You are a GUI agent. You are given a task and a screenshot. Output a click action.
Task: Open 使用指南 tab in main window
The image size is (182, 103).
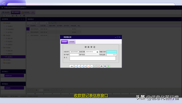pyautogui.click(x=26, y=12)
